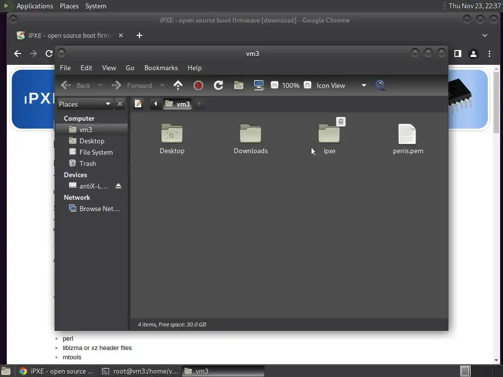Open the Home folder toolbar icon
Viewport: 503px width, 377px height.
pyautogui.click(x=239, y=85)
